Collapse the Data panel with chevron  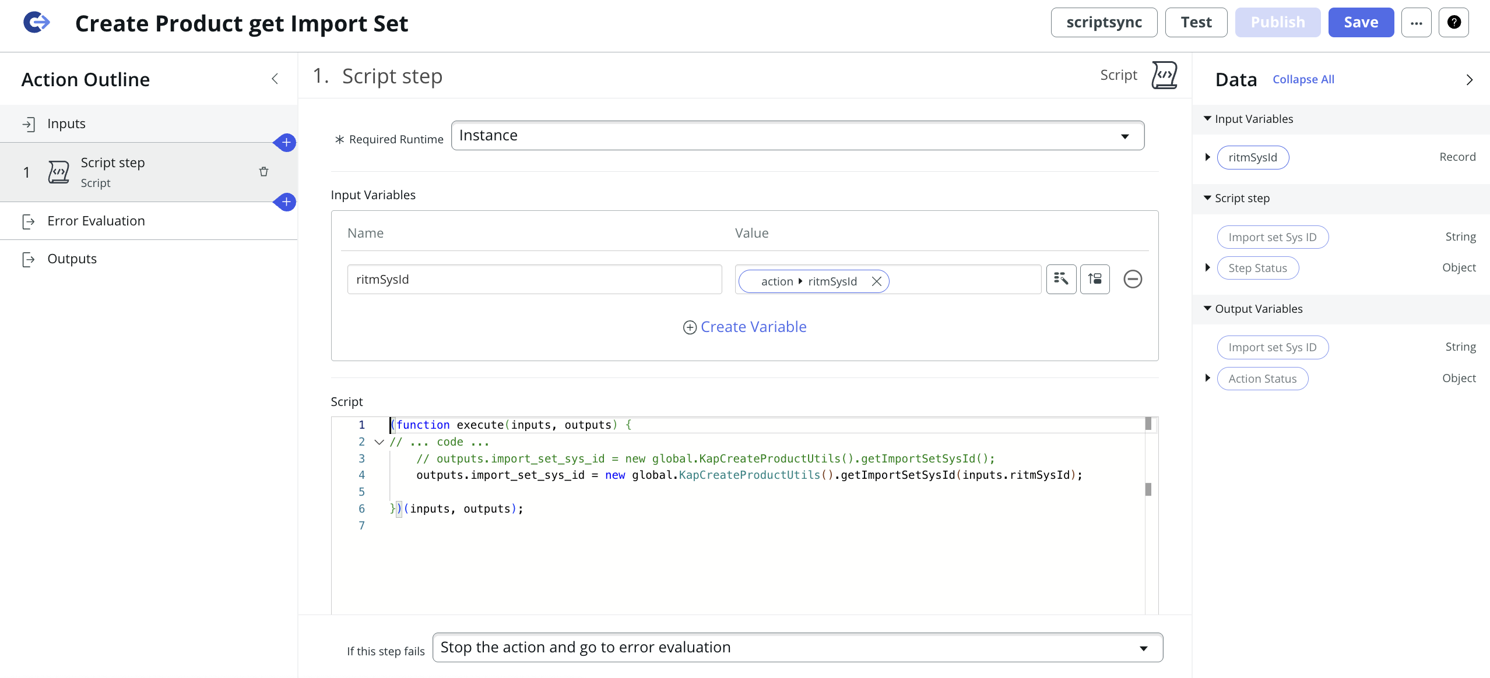pyautogui.click(x=1470, y=80)
